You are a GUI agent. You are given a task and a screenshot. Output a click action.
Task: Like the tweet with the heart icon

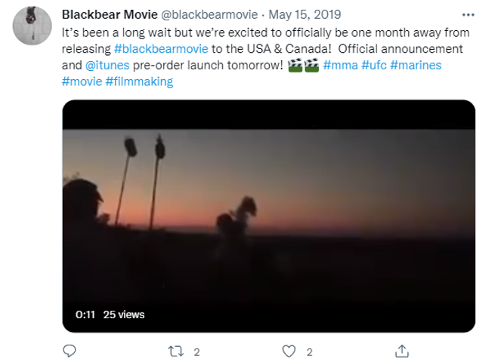(x=289, y=351)
